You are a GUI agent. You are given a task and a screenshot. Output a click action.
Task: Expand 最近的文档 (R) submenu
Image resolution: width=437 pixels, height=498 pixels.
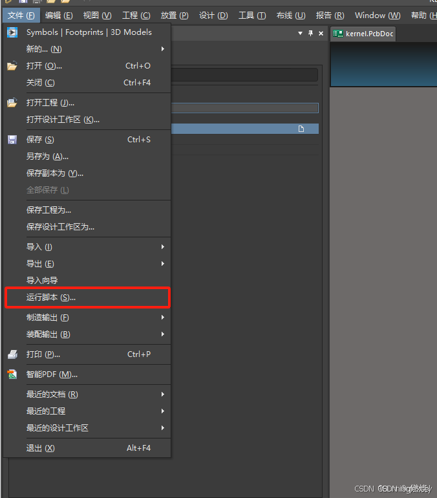(87, 394)
